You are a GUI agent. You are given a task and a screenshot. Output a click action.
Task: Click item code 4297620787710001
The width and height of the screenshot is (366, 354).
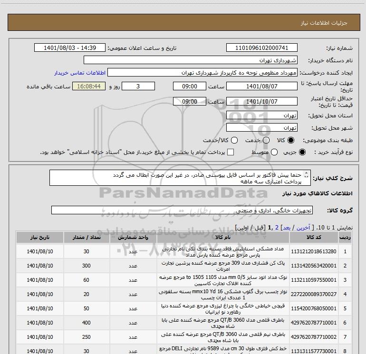pos(314,323)
